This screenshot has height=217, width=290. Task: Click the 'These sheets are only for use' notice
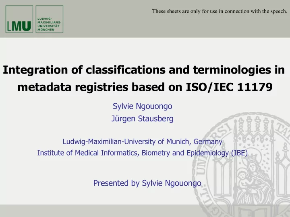pos(220,11)
